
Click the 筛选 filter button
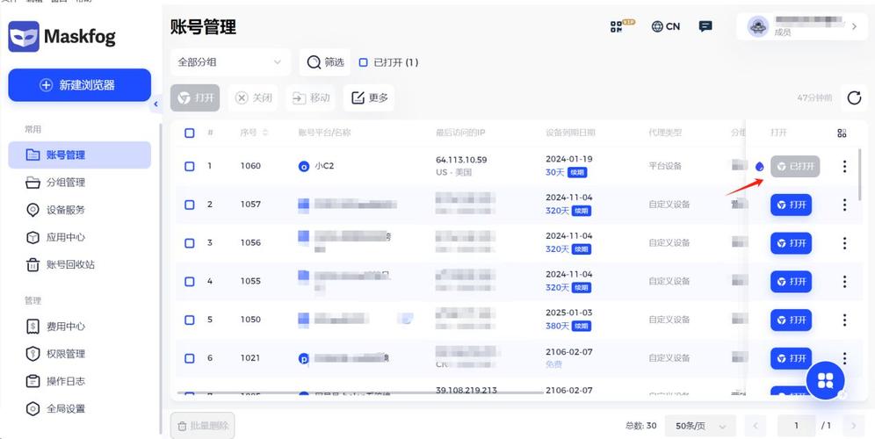pyautogui.click(x=325, y=62)
